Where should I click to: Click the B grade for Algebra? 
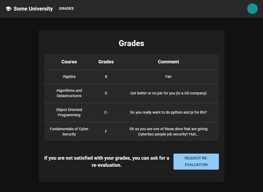tap(106, 77)
